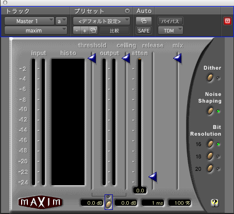Open the TDM format dropdown
This screenshot has height=214, width=234.
point(171,30)
